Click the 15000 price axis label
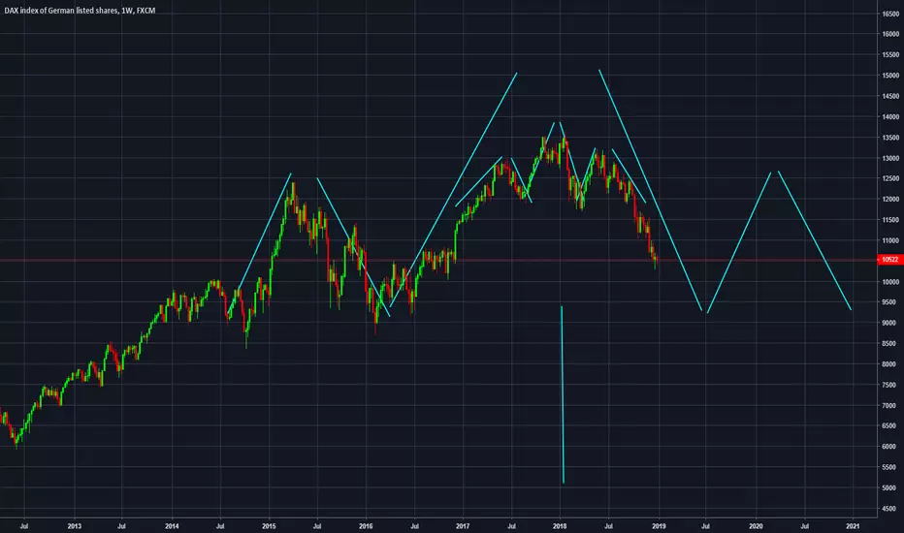This screenshot has height=533, width=904. 890,76
